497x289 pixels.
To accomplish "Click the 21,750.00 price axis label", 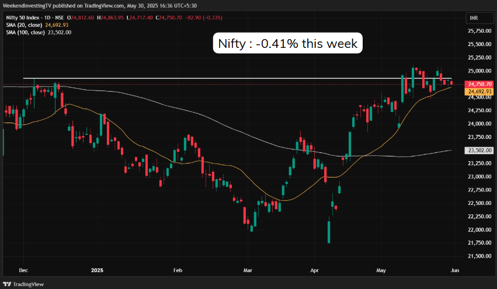I will point(479,243).
